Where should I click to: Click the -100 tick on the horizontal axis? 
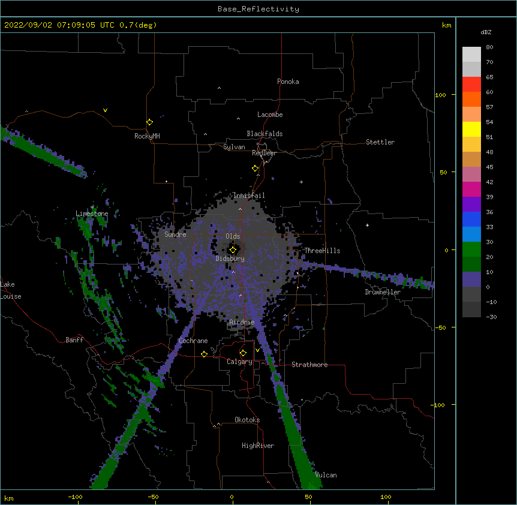click(75, 497)
